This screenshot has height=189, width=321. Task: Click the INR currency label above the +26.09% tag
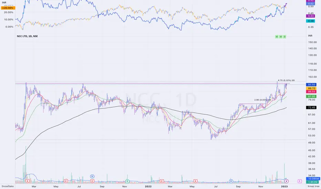pyautogui.click(x=4, y=3)
